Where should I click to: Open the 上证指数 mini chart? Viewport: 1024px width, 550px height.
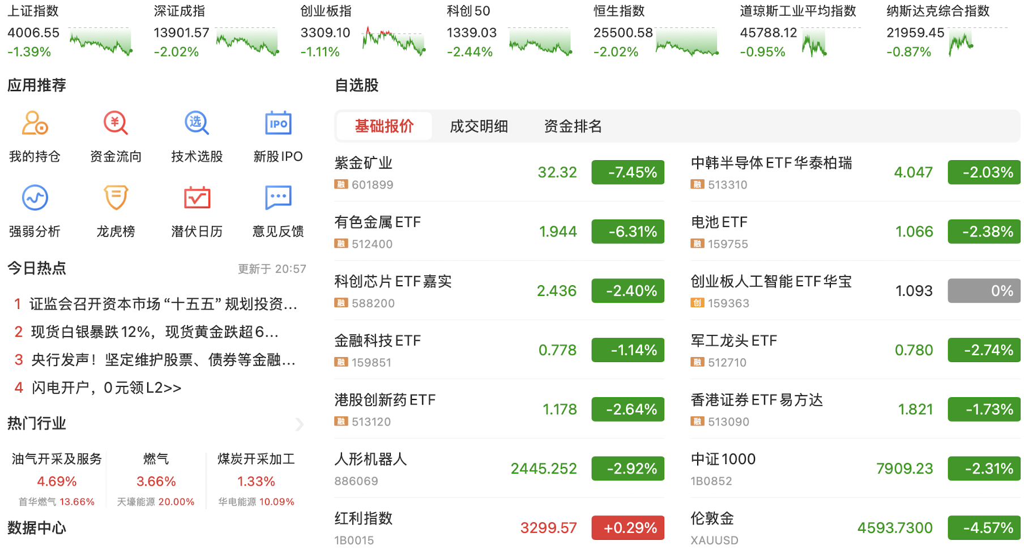point(101,42)
